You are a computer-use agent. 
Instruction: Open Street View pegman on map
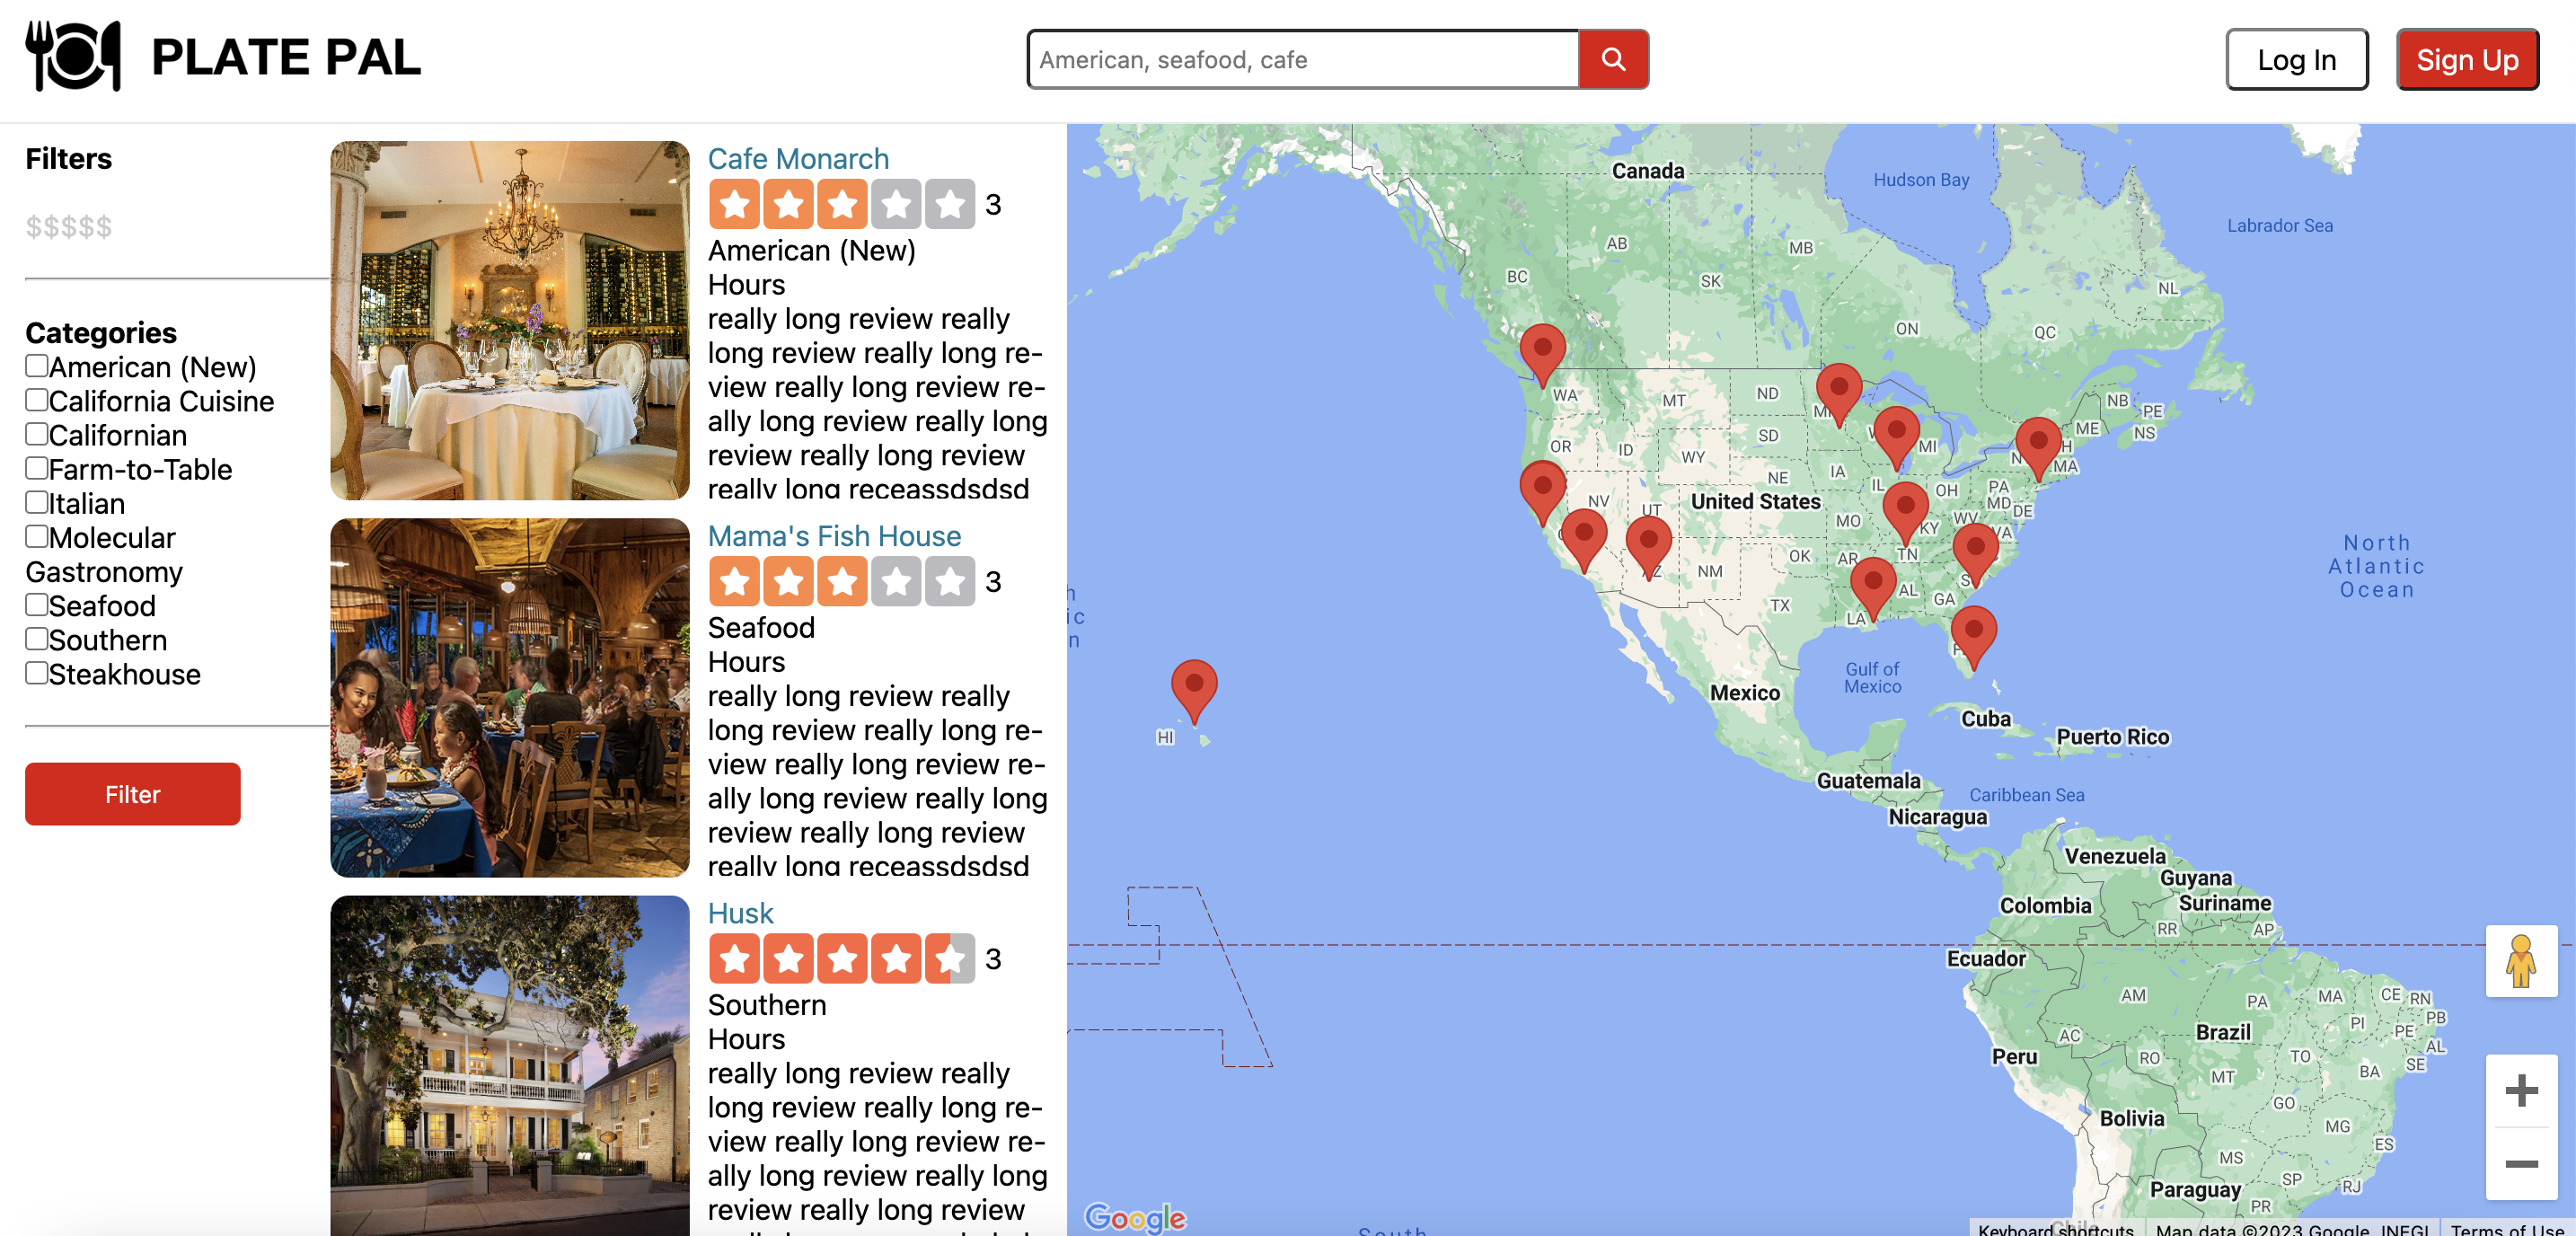tap(2521, 961)
